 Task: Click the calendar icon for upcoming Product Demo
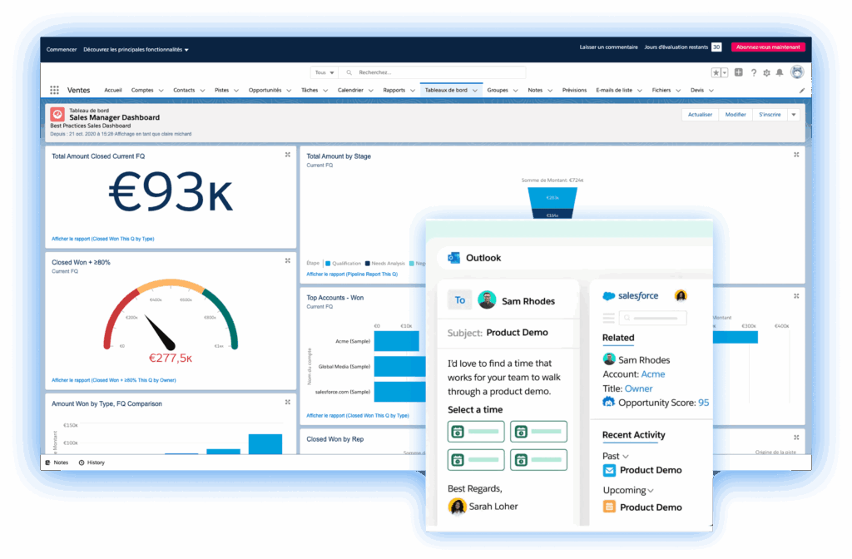pos(609,507)
